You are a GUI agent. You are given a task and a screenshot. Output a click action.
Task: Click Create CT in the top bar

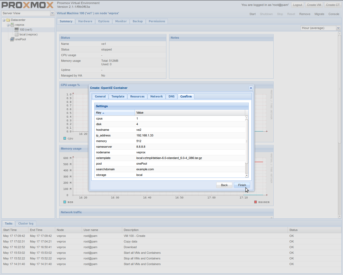pos(333,5)
